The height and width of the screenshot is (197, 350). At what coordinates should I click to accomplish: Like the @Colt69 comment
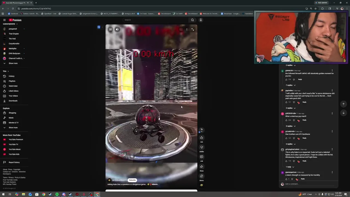point(286,138)
